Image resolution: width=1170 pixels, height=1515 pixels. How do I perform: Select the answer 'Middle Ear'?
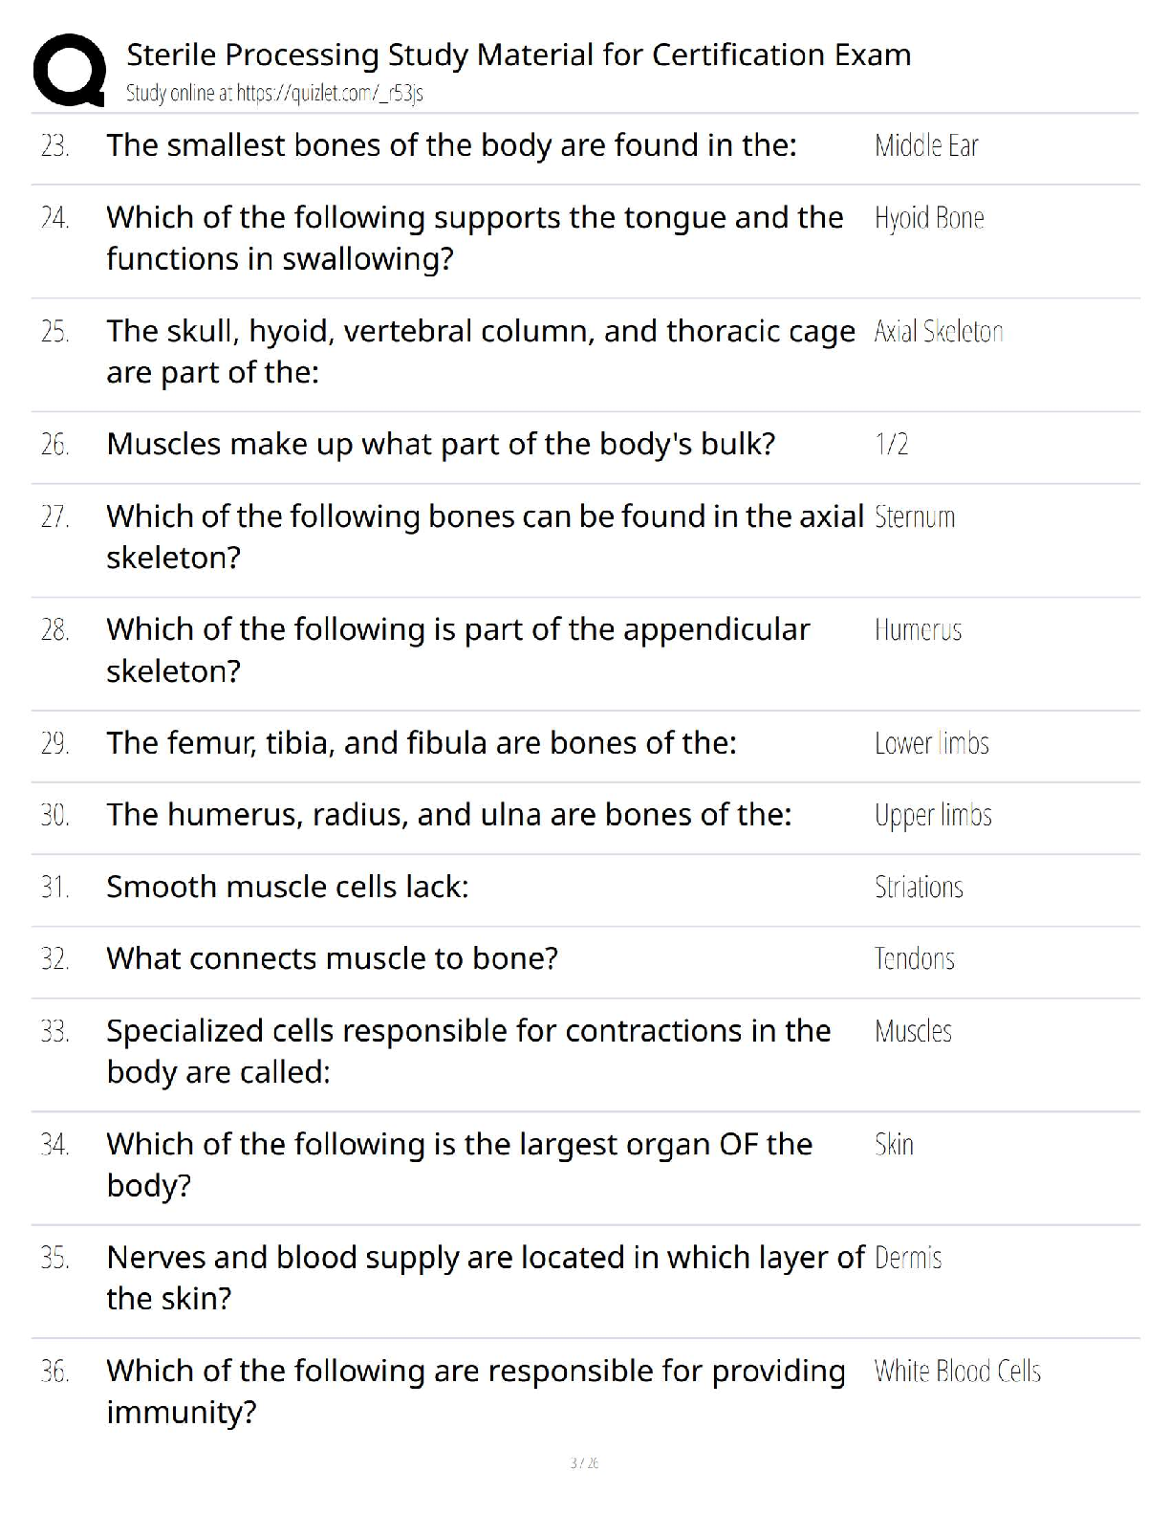(x=926, y=145)
